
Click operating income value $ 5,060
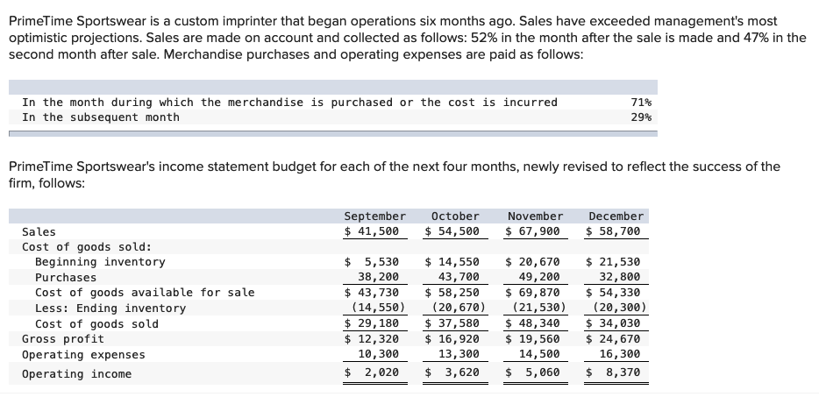tap(532, 372)
